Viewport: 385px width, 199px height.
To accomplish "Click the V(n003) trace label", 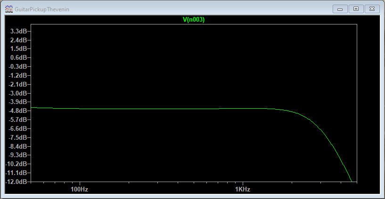I will click(194, 20).
